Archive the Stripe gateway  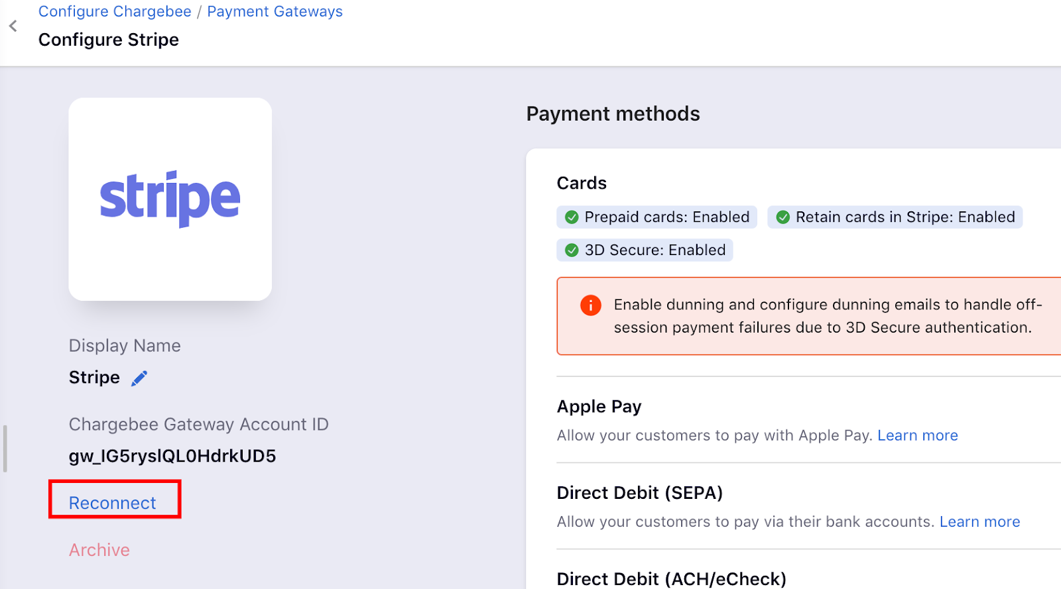click(x=99, y=550)
